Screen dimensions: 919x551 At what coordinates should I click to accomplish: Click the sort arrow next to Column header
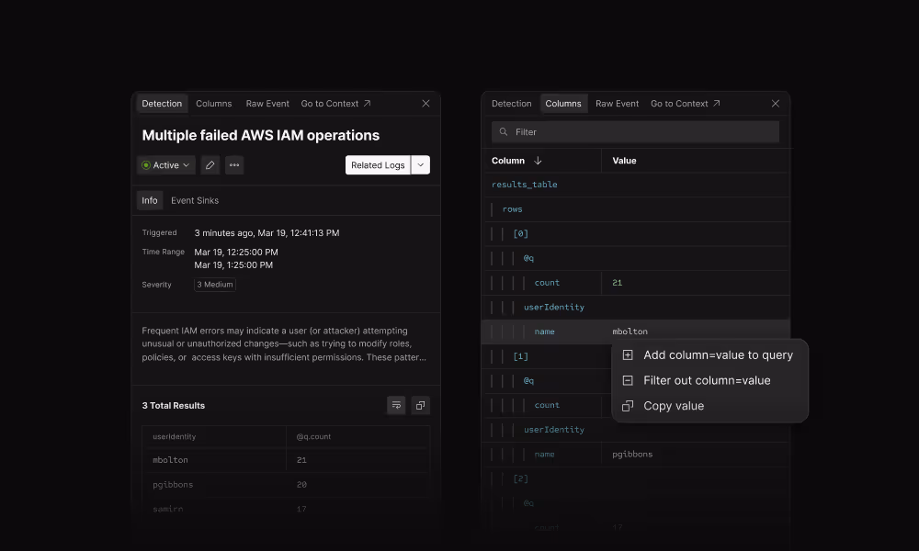[x=538, y=161]
